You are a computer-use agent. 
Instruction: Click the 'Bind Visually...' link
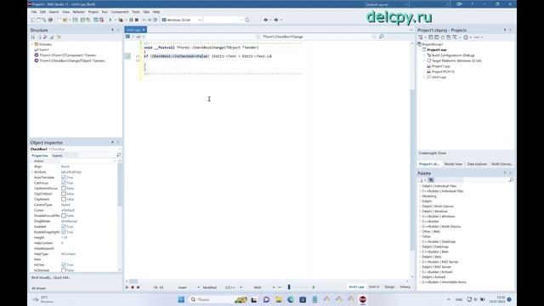pyautogui.click(x=42, y=278)
